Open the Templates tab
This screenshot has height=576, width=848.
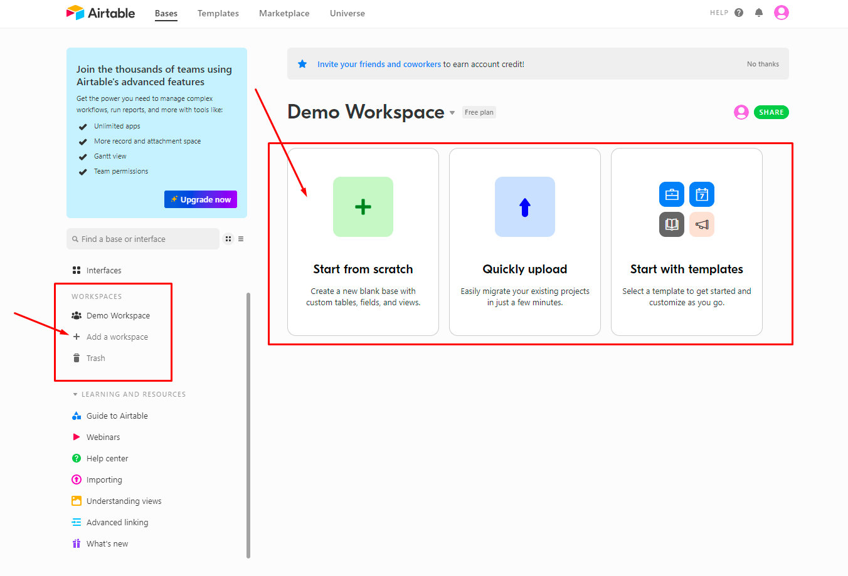click(x=218, y=13)
